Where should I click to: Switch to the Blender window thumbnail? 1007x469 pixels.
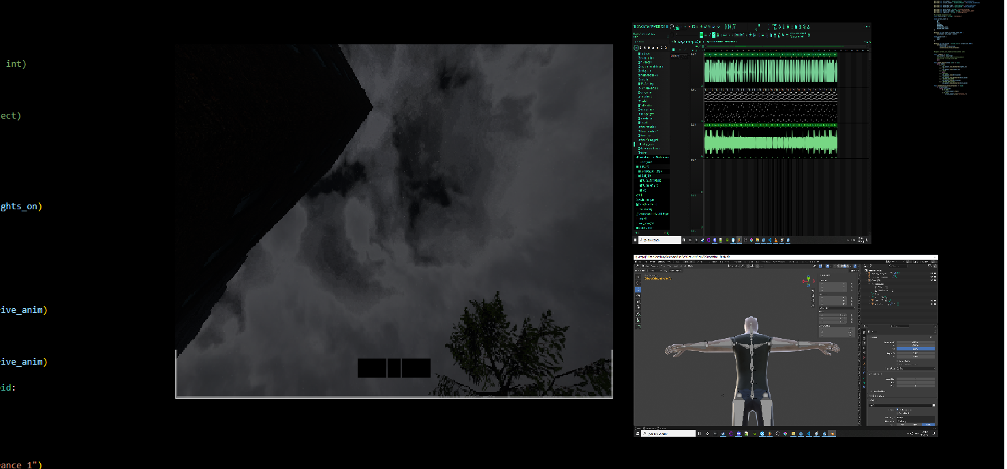[786, 346]
